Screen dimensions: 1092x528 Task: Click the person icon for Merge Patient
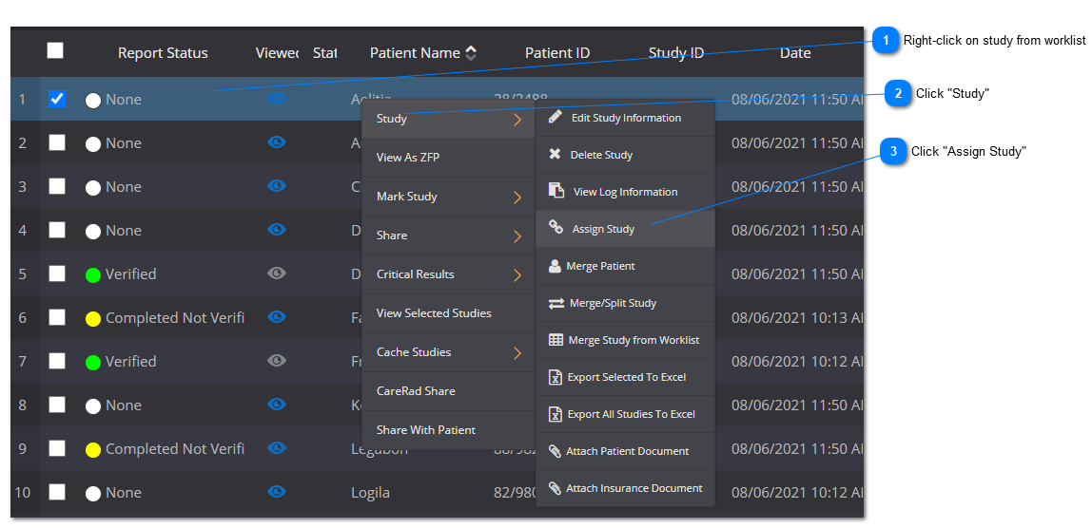coord(555,266)
